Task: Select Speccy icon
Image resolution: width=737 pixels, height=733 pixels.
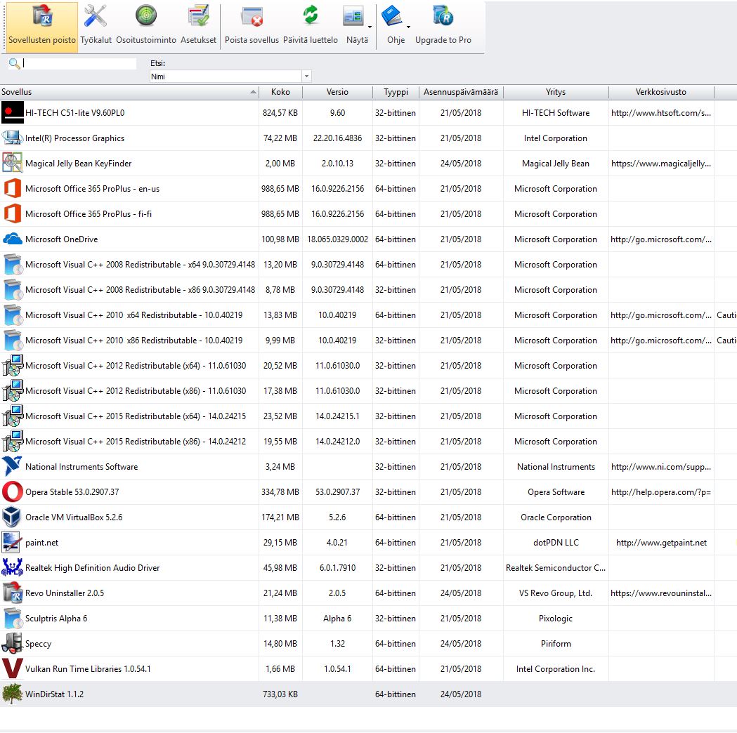Action: (12, 643)
